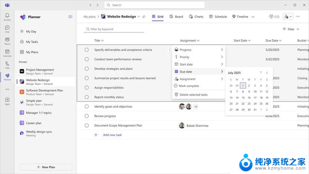The width and height of the screenshot is (309, 174).
Task: Open more options for Specify deliverables task
Action: click(169, 50)
